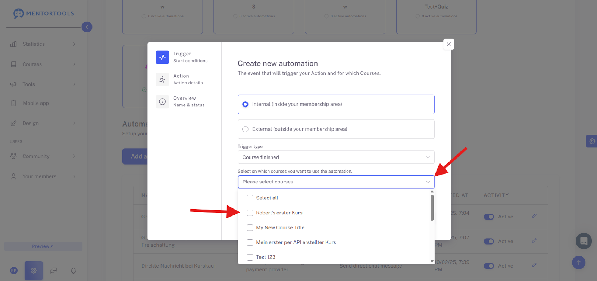Toggle Active switch for the 7:07 automation
Image resolution: width=597 pixels, height=281 pixels.
(489, 241)
